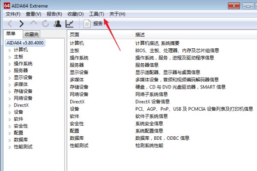The width and height of the screenshot is (257, 171).
Task: Open the 报告(R) menu
Action: click(54, 14)
